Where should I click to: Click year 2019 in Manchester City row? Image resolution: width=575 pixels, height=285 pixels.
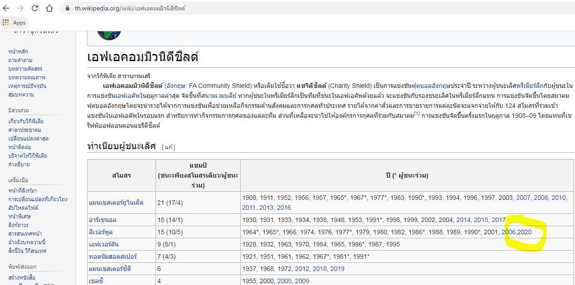pos(337,269)
